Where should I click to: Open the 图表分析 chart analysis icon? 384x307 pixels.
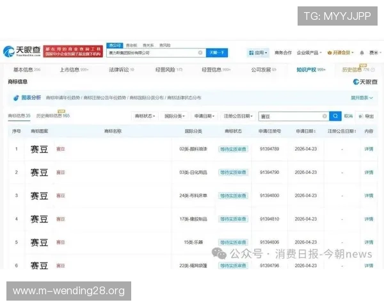point(16,98)
